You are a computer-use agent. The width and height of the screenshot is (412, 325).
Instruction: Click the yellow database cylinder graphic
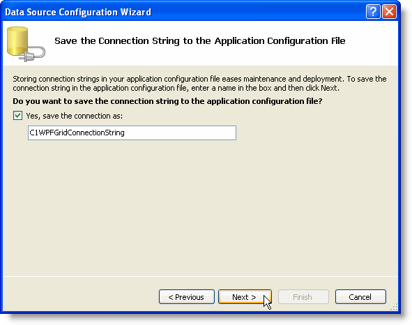pos(17,40)
